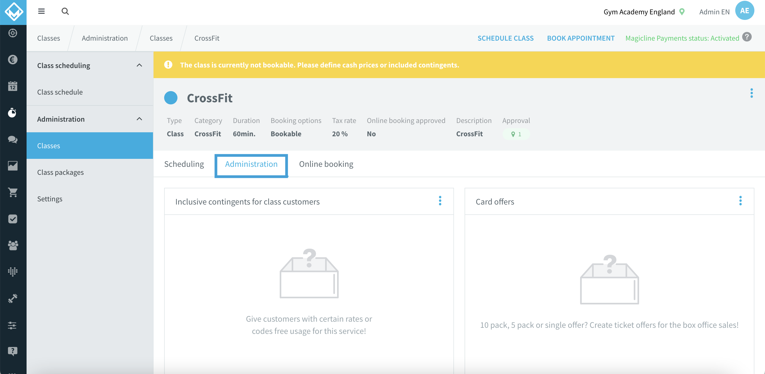This screenshot has width=765, height=374.
Task: Switch to the Online booking tab
Action: 326,164
